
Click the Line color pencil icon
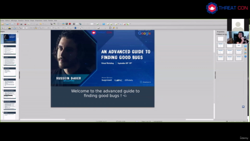[9, 28]
